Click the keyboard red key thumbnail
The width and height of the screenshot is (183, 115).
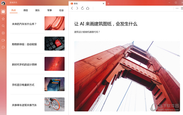point(55,43)
